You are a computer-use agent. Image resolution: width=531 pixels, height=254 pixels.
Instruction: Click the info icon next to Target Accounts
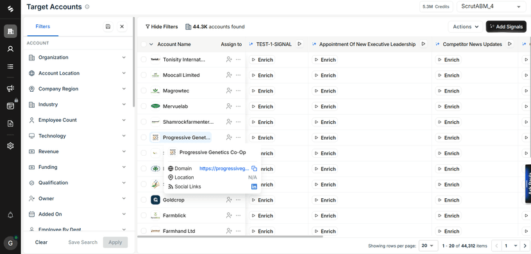[x=87, y=7]
